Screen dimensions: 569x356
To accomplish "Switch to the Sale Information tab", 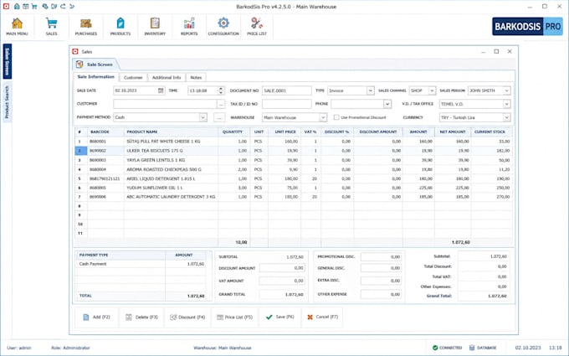I will tap(95, 77).
